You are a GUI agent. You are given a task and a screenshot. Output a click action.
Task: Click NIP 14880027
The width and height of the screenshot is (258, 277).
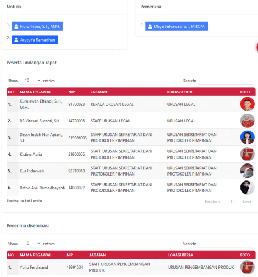(76, 188)
